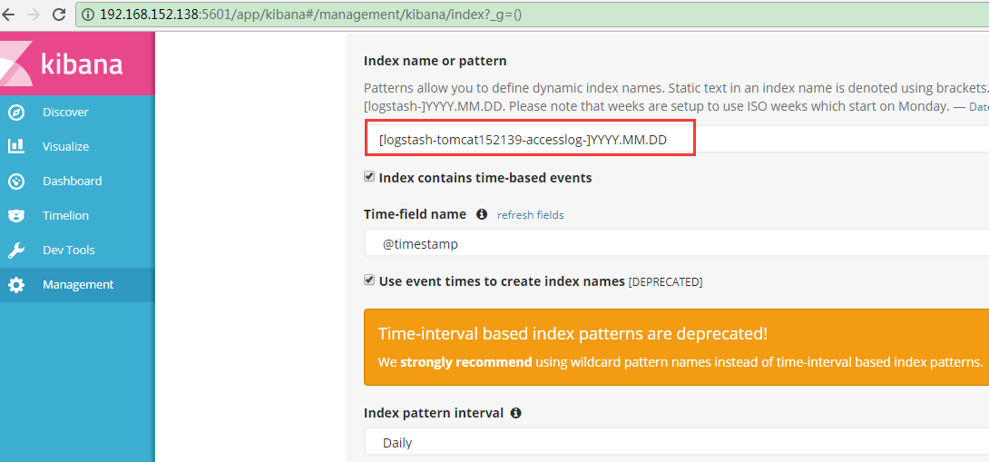Click the 'Index pattern interval' label
The height and width of the screenshot is (462, 989).
434,413
